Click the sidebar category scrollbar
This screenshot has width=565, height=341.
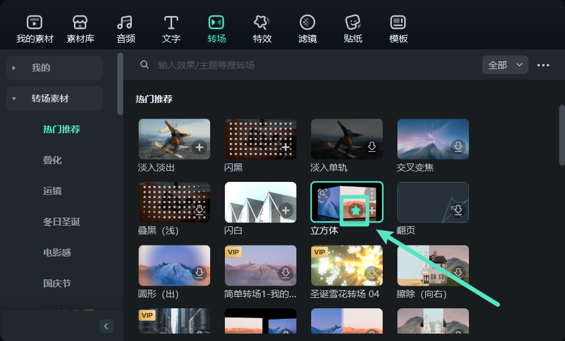point(120,84)
